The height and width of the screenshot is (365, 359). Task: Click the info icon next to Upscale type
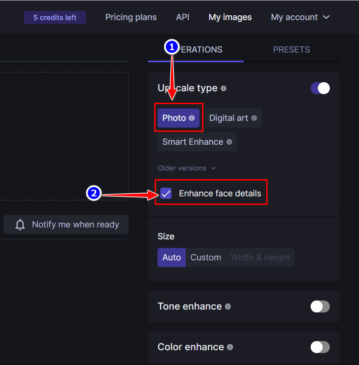(x=224, y=88)
